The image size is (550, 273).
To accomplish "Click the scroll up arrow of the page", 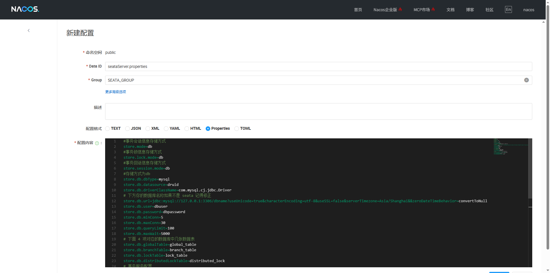I will [543, 22].
